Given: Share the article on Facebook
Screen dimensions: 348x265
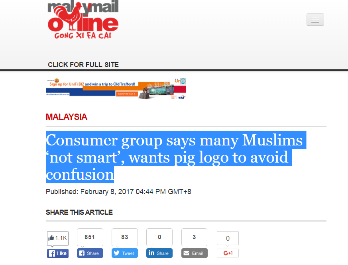Looking at the screenshot, I should pyautogui.click(x=90, y=253).
